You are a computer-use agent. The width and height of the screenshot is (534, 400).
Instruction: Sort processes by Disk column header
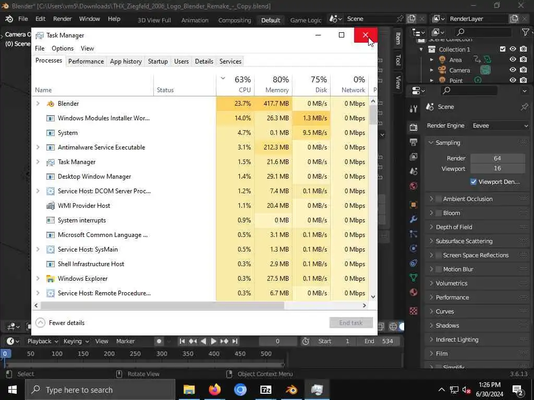(312, 85)
